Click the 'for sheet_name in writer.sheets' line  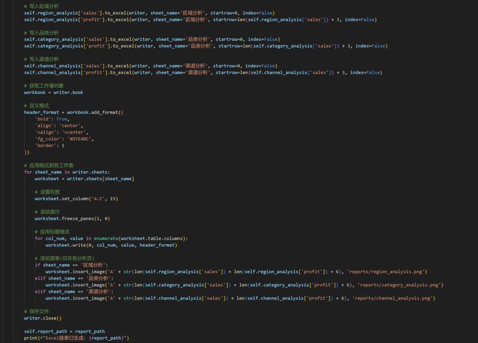click(67, 172)
